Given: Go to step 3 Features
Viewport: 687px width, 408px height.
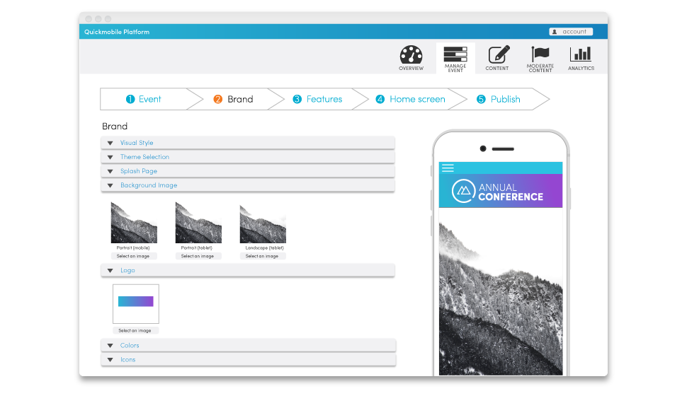Looking at the screenshot, I should 317,99.
